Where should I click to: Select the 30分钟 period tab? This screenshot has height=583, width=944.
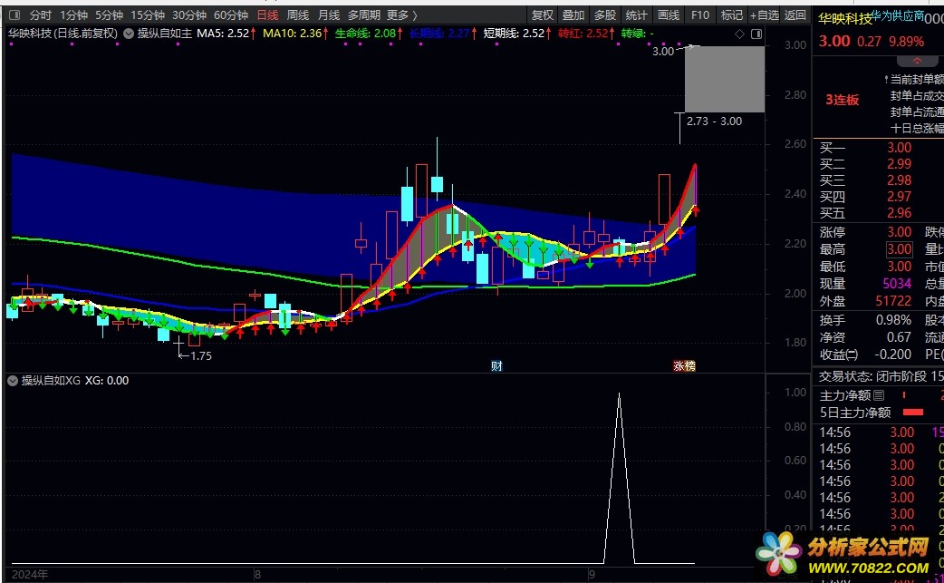(x=189, y=15)
